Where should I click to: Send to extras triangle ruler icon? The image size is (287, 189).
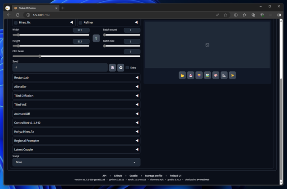pyautogui.click(x=224, y=76)
